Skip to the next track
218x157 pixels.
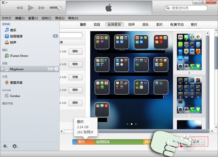tap(42, 8)
